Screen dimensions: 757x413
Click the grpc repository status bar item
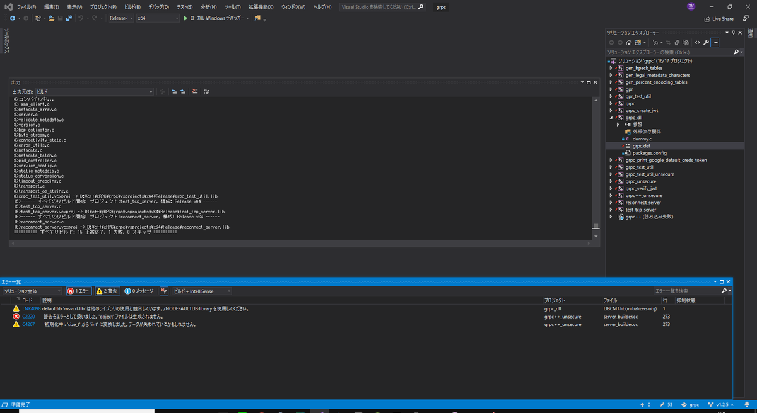[691, 405]
